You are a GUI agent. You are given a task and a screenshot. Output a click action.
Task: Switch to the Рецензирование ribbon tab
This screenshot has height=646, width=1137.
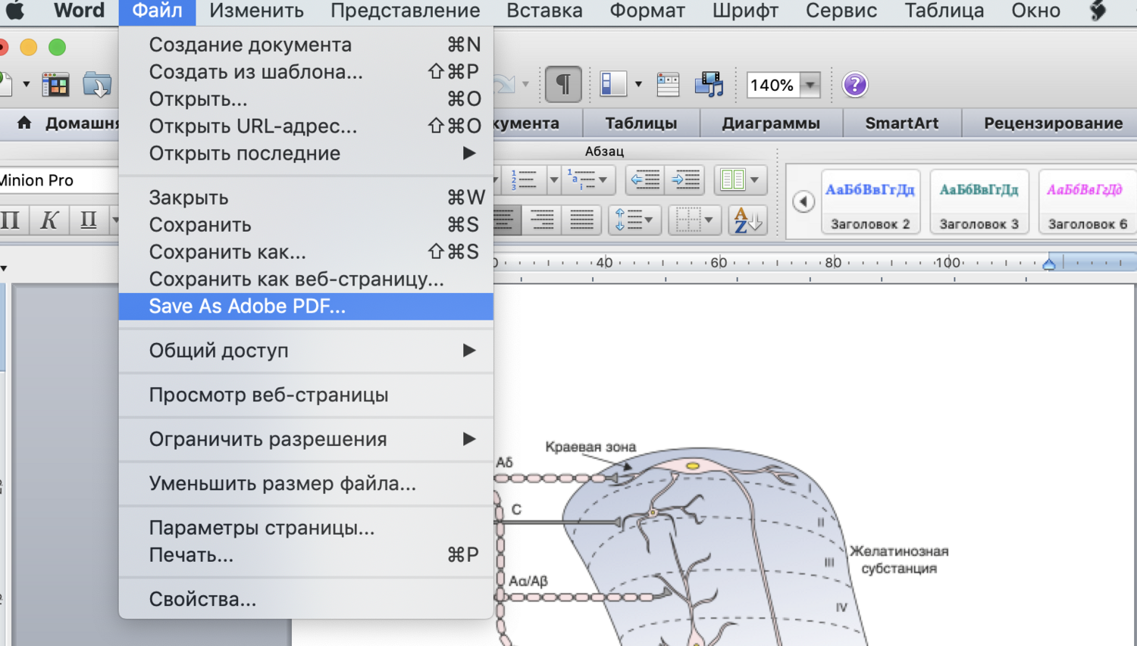(1053, 123)
